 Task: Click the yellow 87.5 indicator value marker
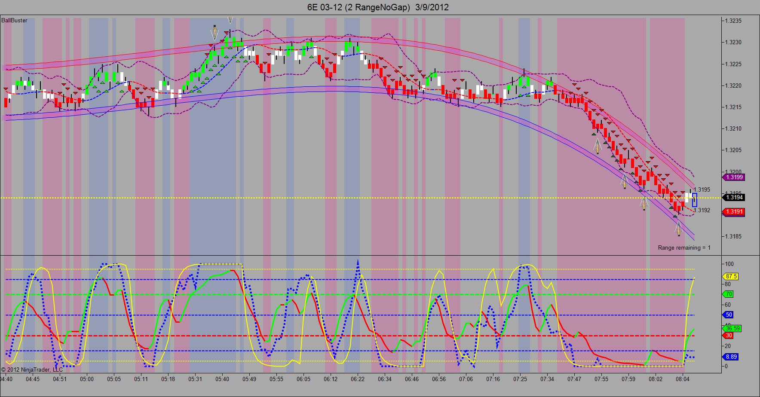(x=731, y=276)
